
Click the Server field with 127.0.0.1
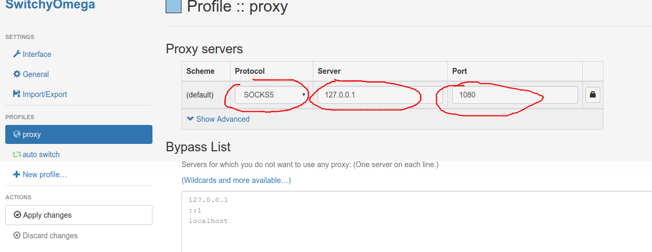(x=380, y=95)
